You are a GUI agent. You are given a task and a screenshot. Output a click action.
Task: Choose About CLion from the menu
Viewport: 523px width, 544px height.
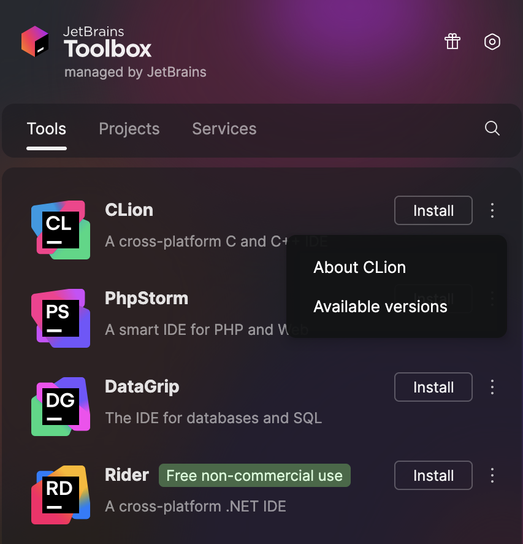[x=359, y=267]
